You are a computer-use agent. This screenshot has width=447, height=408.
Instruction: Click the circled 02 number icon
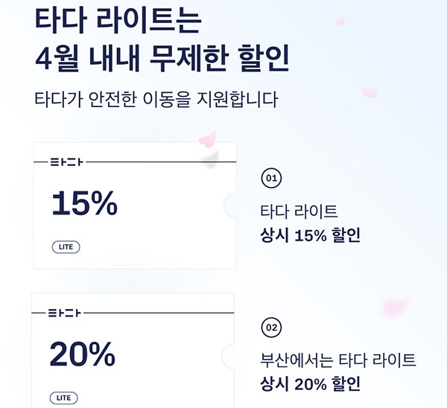[272, 328]
